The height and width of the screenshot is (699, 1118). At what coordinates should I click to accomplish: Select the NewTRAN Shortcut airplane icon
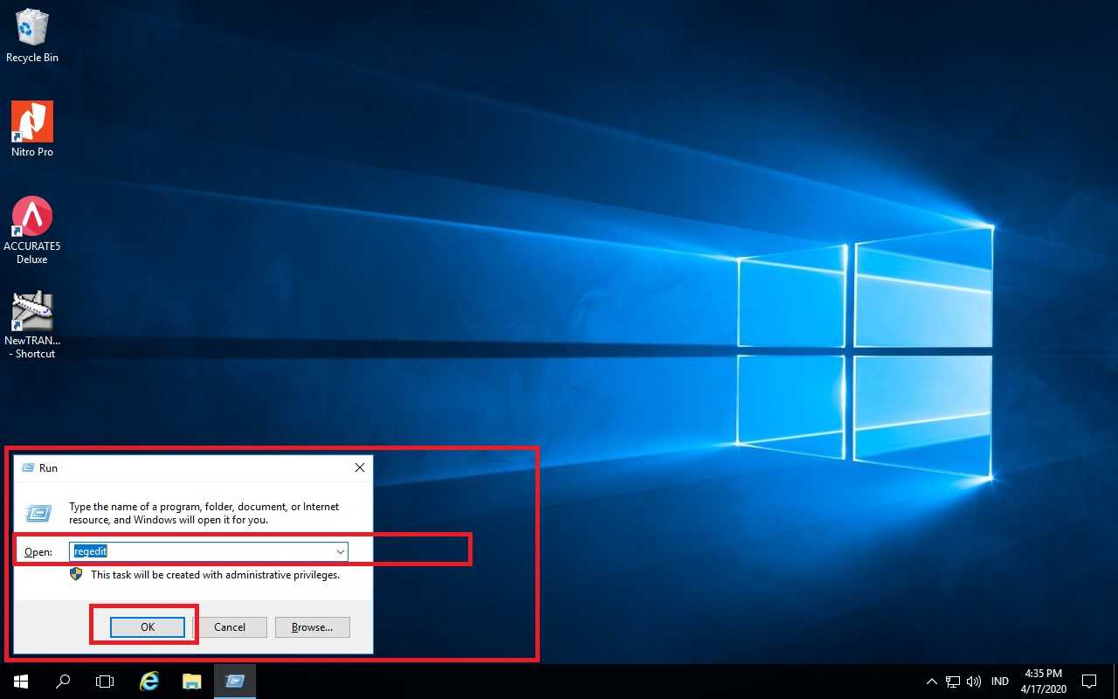[x=32, y=325]
